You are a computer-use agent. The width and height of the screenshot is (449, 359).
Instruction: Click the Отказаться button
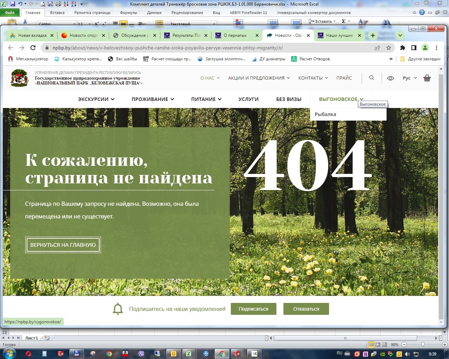(x=306, y=309)
